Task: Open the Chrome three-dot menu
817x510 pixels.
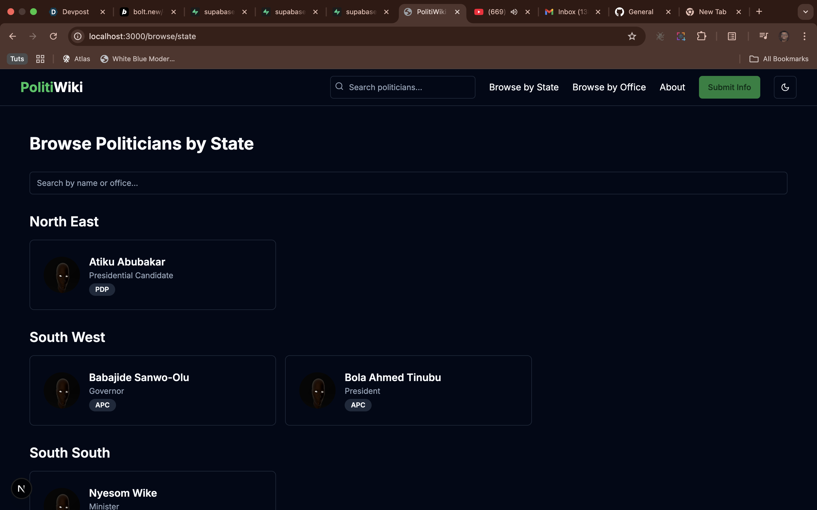Action: (805, 36)
